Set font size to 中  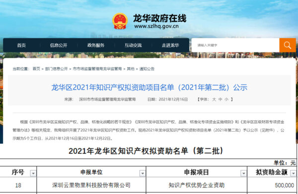(220, 99)
